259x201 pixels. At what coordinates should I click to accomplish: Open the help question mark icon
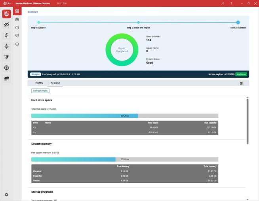231,3
